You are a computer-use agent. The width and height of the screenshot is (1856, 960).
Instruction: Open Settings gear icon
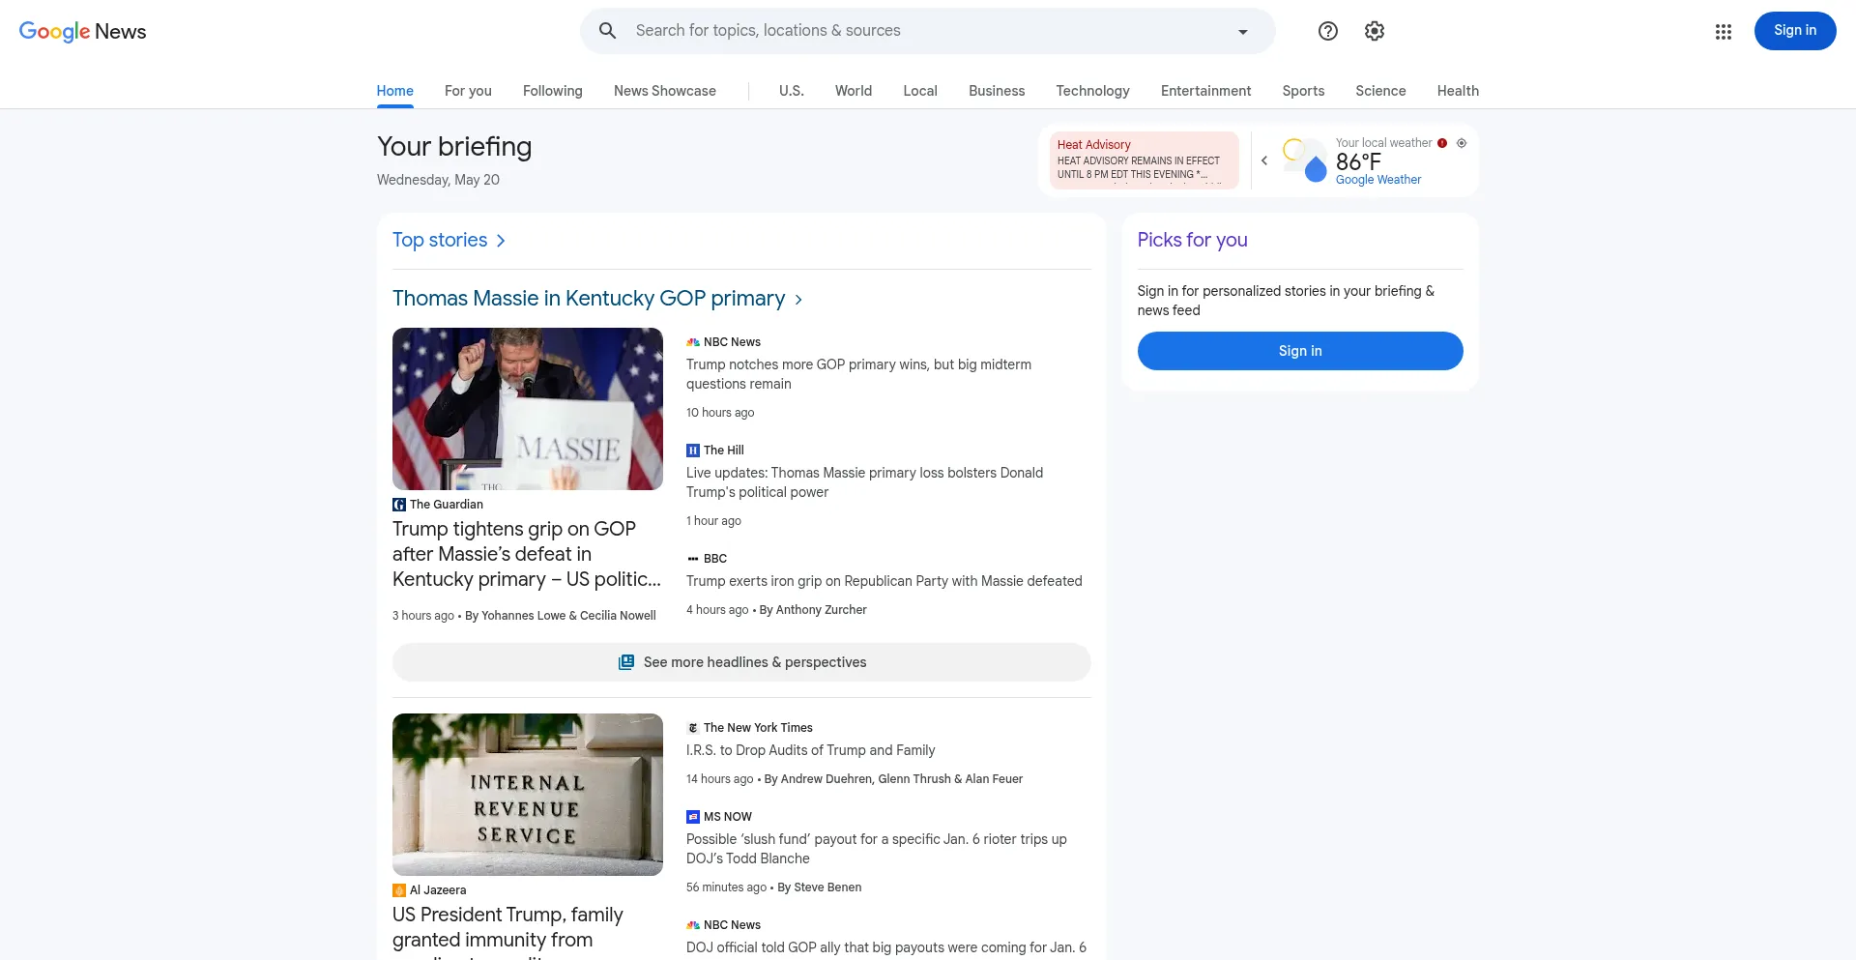click(1375, 31)
